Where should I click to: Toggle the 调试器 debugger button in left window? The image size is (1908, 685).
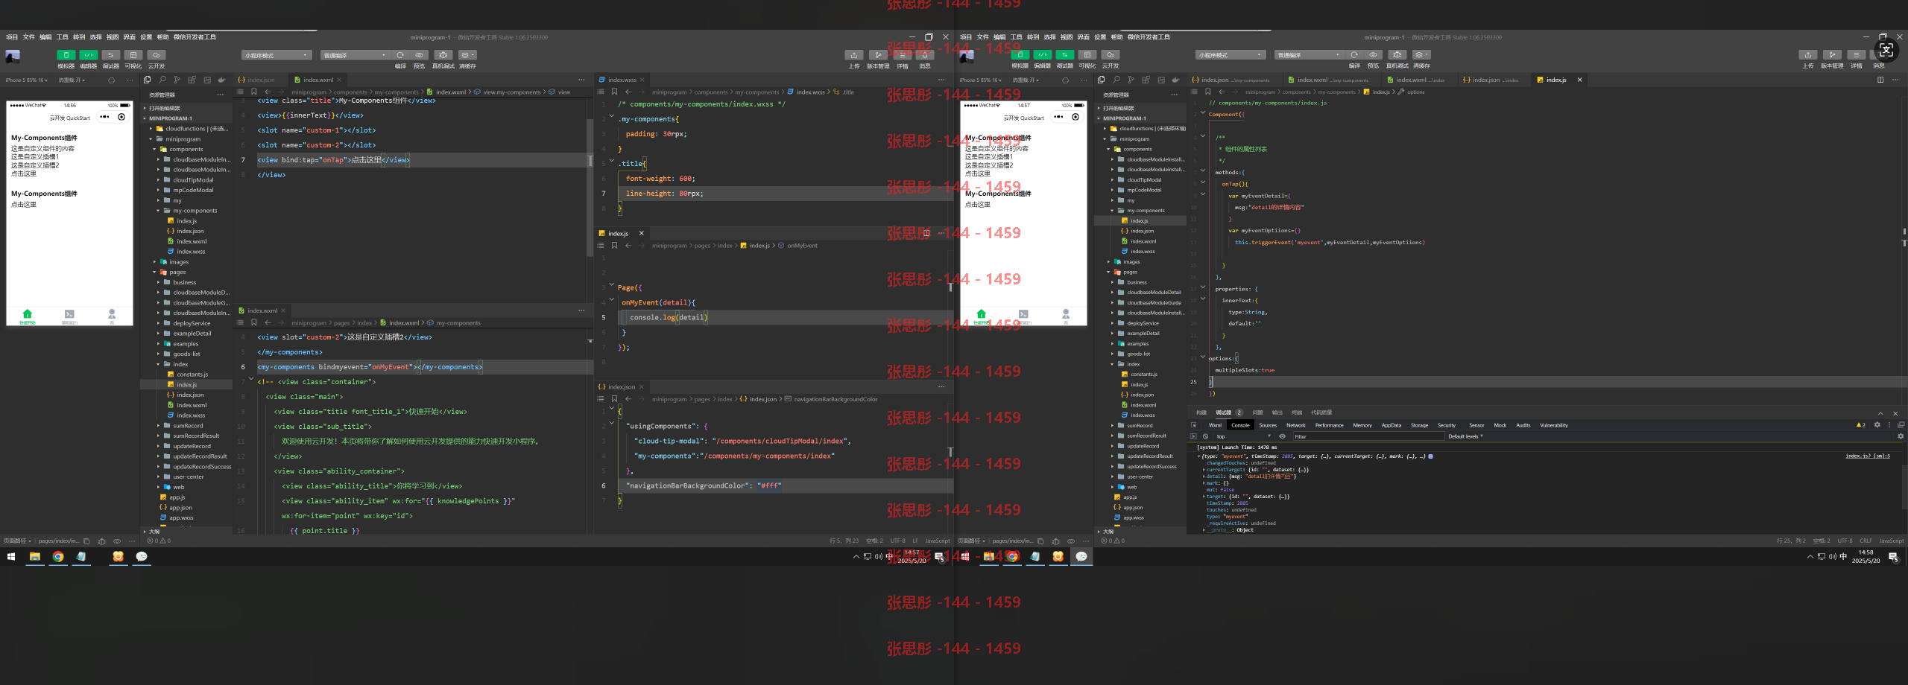[111, 55]
